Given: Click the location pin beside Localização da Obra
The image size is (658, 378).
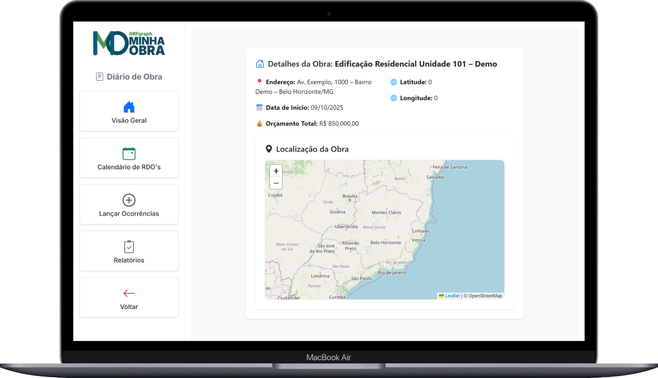Looking at the screenshot, I should pyautogui.click(x=269, y=149).
